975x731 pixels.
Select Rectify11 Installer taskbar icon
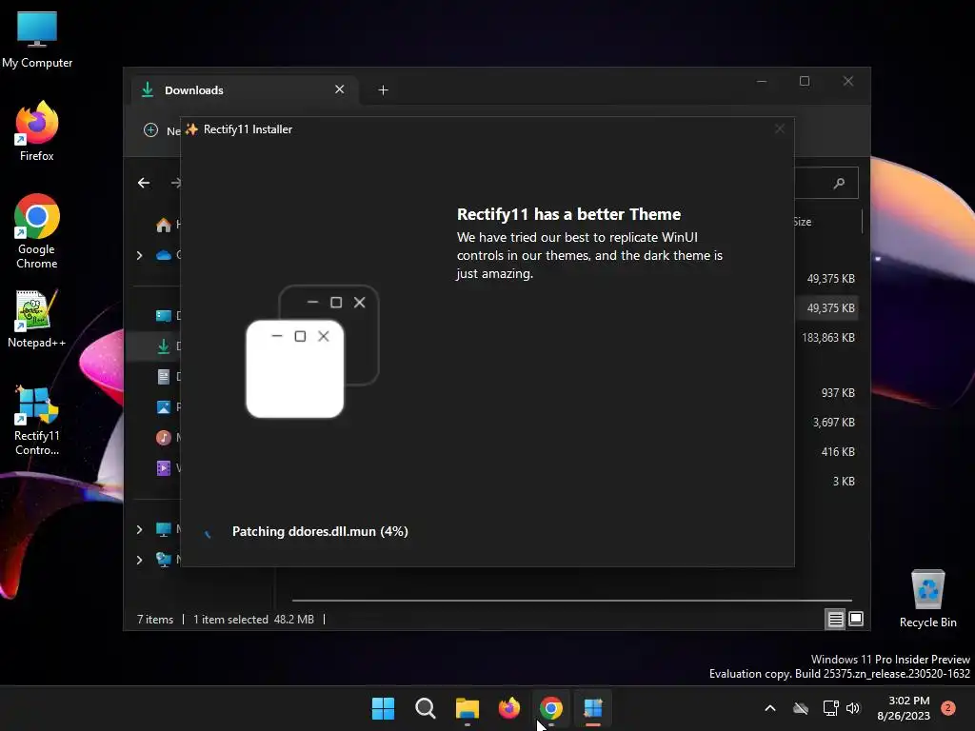(x=593, y=708)
